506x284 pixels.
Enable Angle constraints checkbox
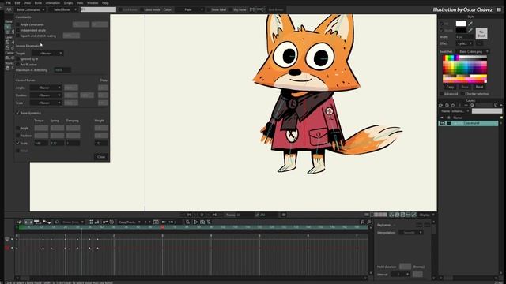[17, 24]
